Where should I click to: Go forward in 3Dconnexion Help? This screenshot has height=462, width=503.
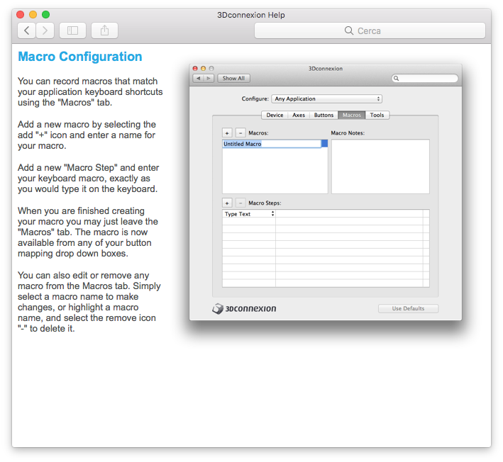tap(45, 30)
